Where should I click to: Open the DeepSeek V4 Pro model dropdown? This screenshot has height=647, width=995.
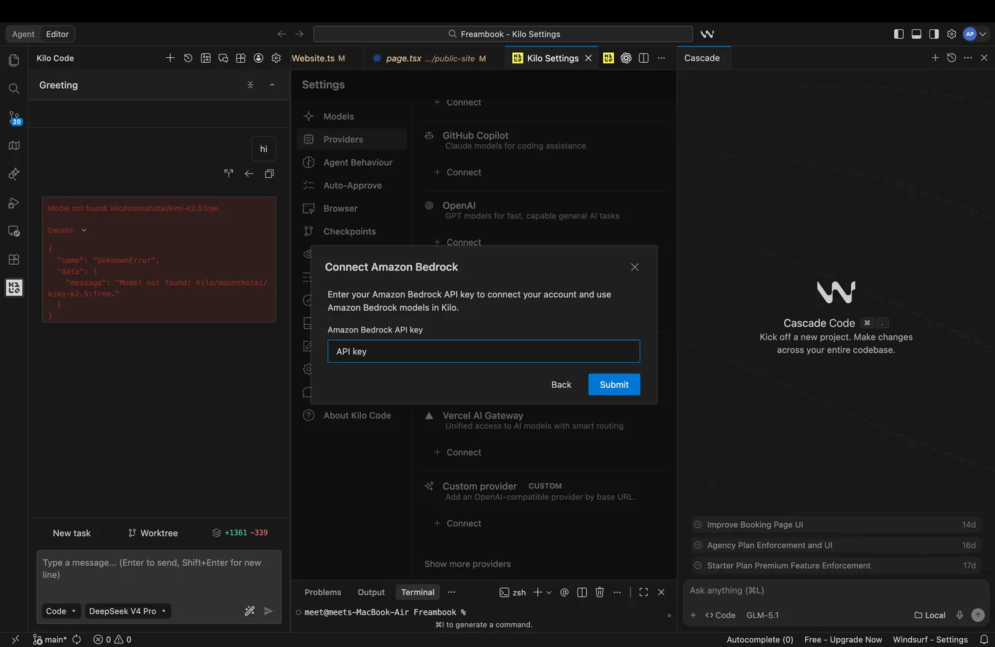tap(127, 611)
